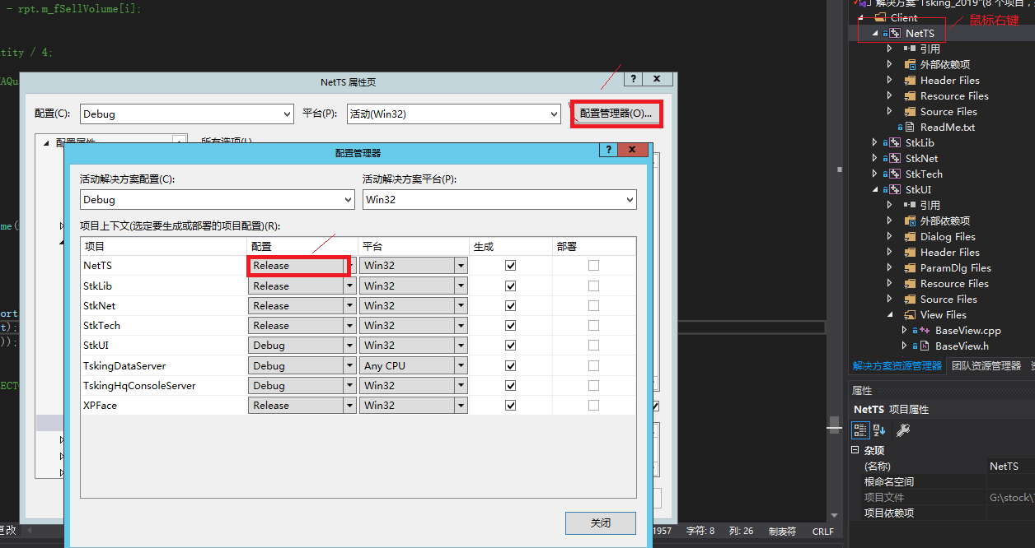Image resolution: width=1035 pixels, height=548 pixels.
Task: Click the (名称) value NetTS field
Action: pos(1011,467)
